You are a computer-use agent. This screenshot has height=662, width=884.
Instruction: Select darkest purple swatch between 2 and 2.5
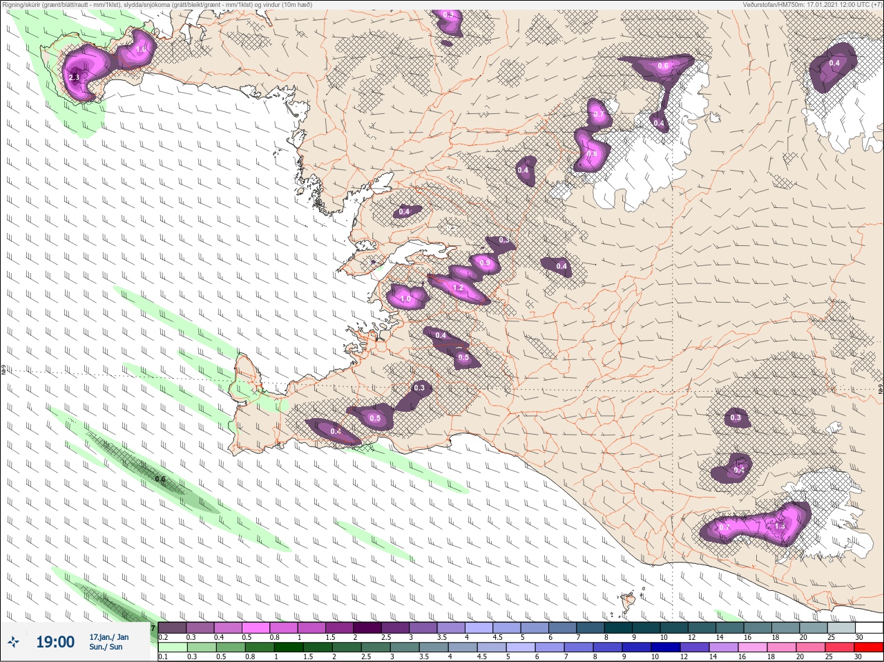pyautogui.click(x=367, y=627)
